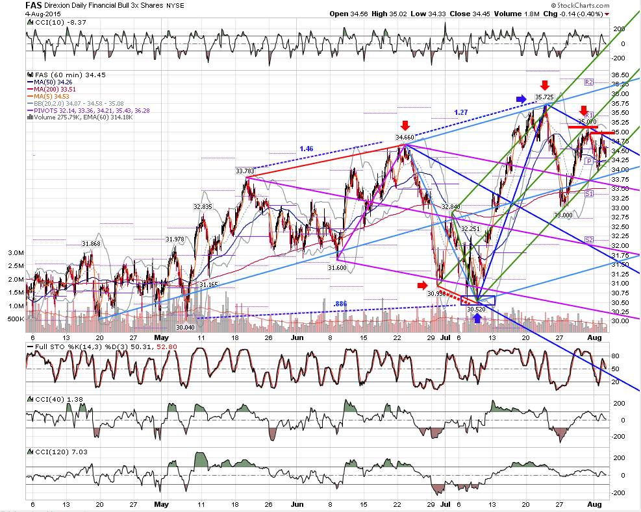
Task: Click the S1 pivot level marker
Action: click(588, 193)
